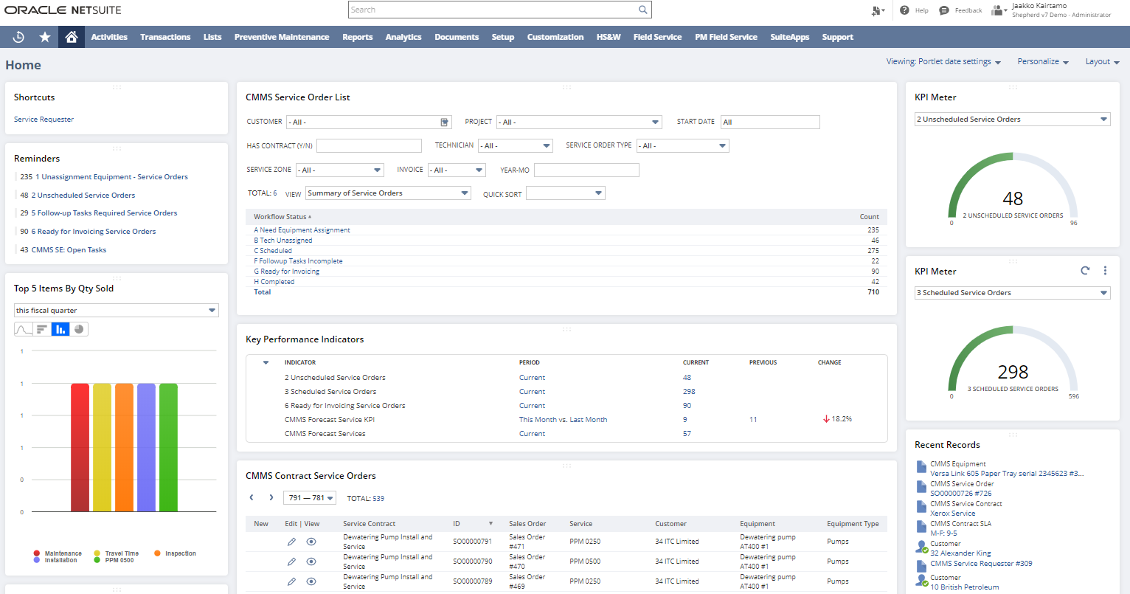Click the search magnifier icon
Image resolution: width=1130 pixels, height=594 pixels.
tap(643, 10)
